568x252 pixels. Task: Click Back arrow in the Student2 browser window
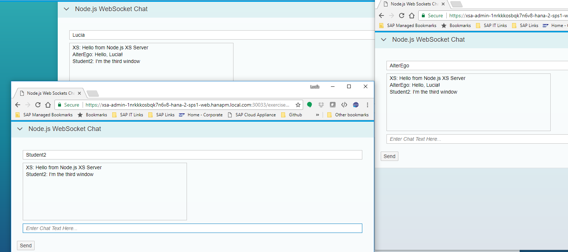click(x=18, y=105)
